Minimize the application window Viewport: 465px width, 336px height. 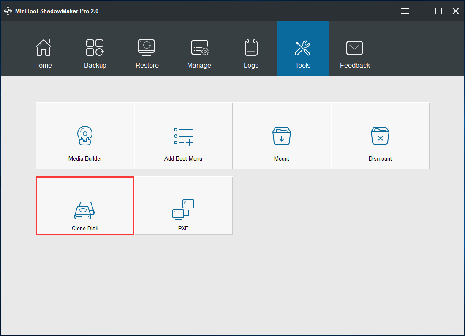tap(421, 11)
